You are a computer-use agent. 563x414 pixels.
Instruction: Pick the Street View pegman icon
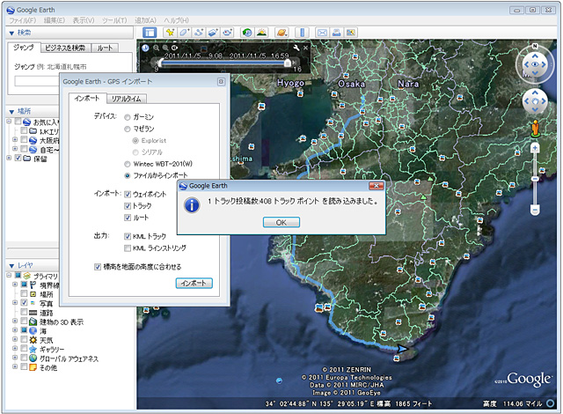(x=535, y=129)
